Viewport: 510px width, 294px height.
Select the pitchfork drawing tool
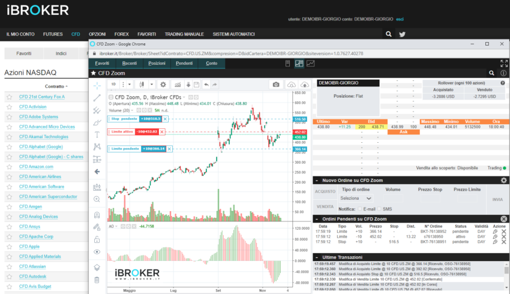tap(97, 110)
